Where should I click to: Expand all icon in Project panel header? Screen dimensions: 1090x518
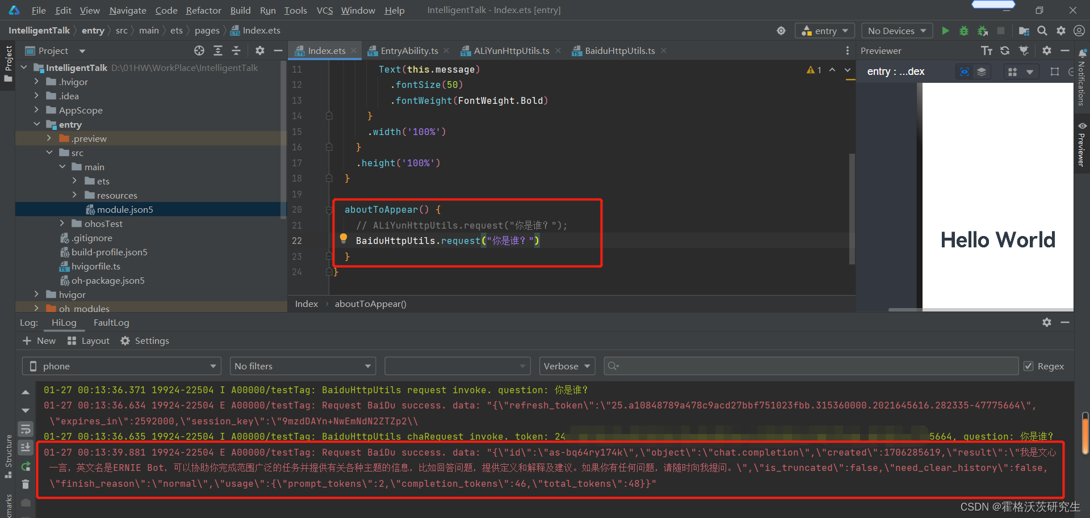coord(218,50)
